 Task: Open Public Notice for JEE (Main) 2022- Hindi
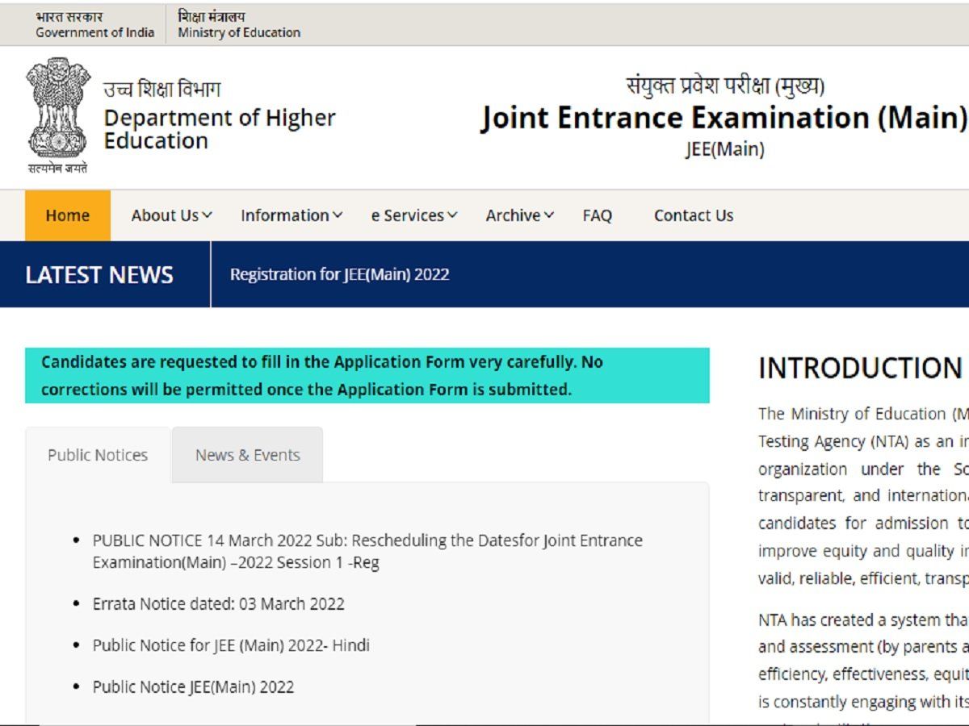(x=231, y=645)
